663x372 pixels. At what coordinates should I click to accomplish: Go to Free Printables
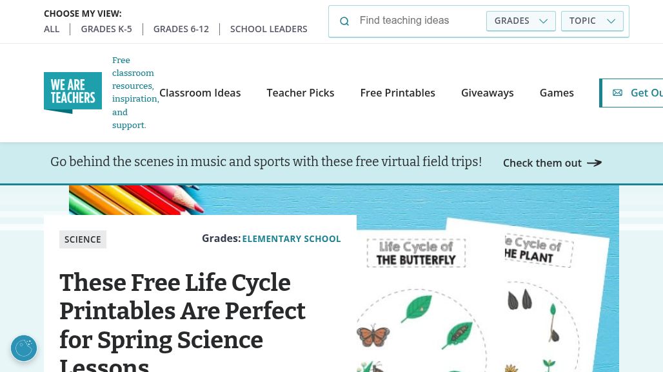tap(397, 93)
